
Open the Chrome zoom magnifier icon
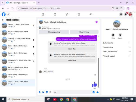(117, 8)
